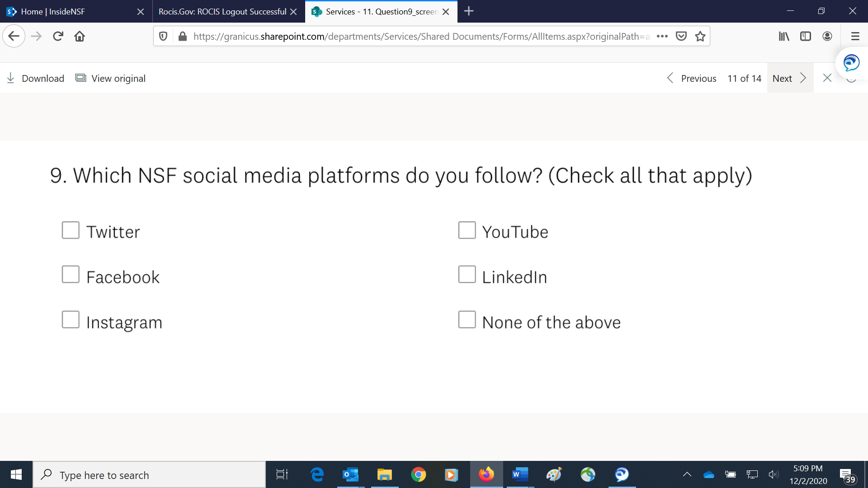Check the YouTube checkbox
The height and width of the screenshot is (488, 868).
tap(467, 230)
